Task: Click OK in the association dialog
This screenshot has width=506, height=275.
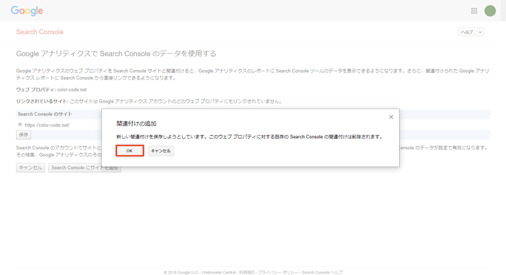Action: point(130,151)
